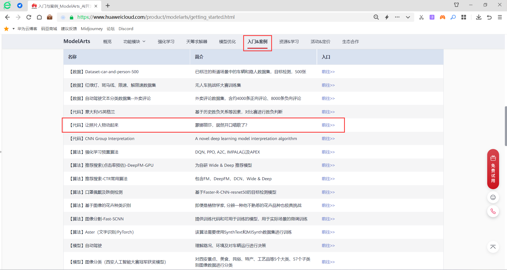Click the blue search extension icon

(x=453, y=17)
